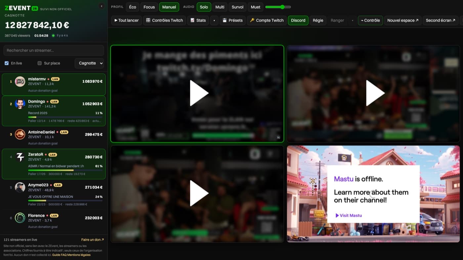Open the Cagnotte sort dropdown
This screenshot has width=463, height=260.
[89, 63]
